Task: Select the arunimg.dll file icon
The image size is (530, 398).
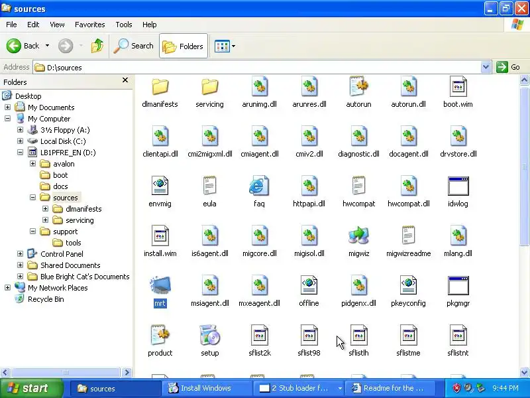Action: coord(259,86)
